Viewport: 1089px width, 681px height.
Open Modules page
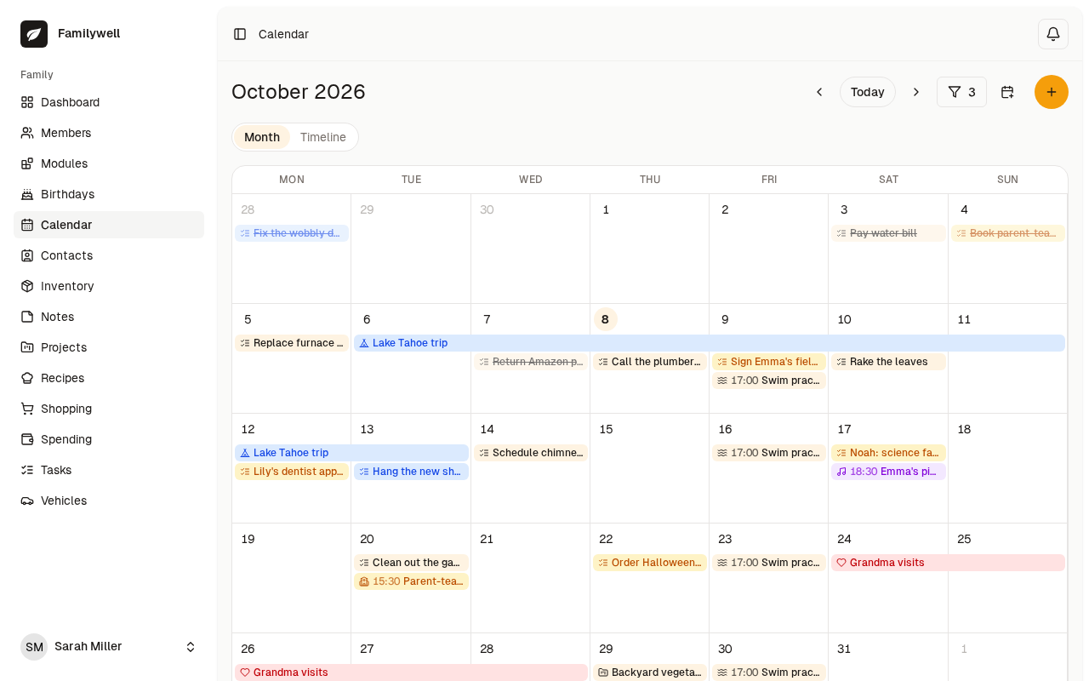click(109, 163)
